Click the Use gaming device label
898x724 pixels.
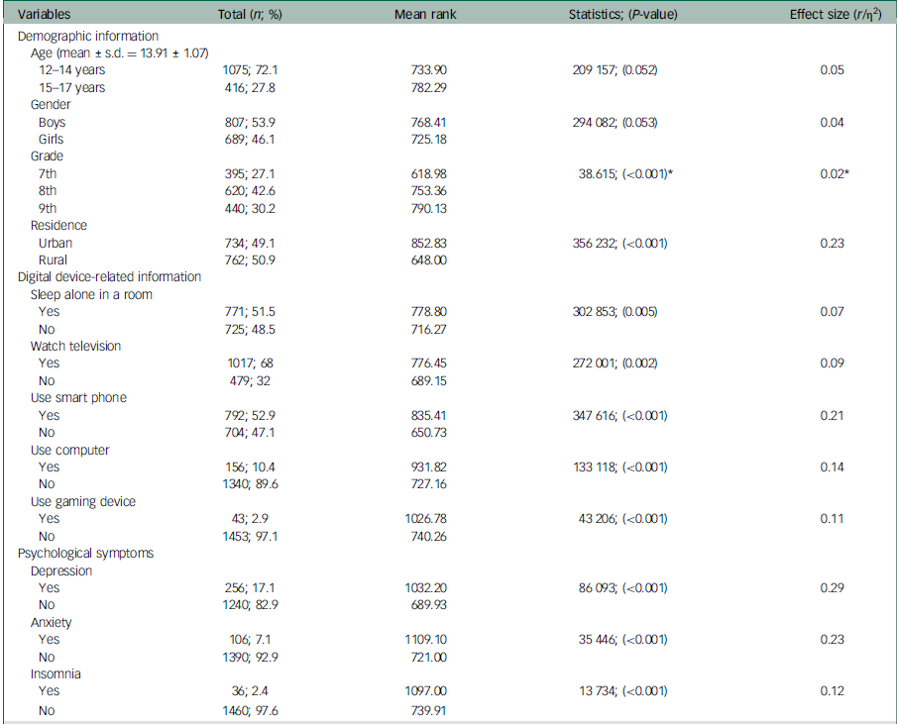pos(83,501)
